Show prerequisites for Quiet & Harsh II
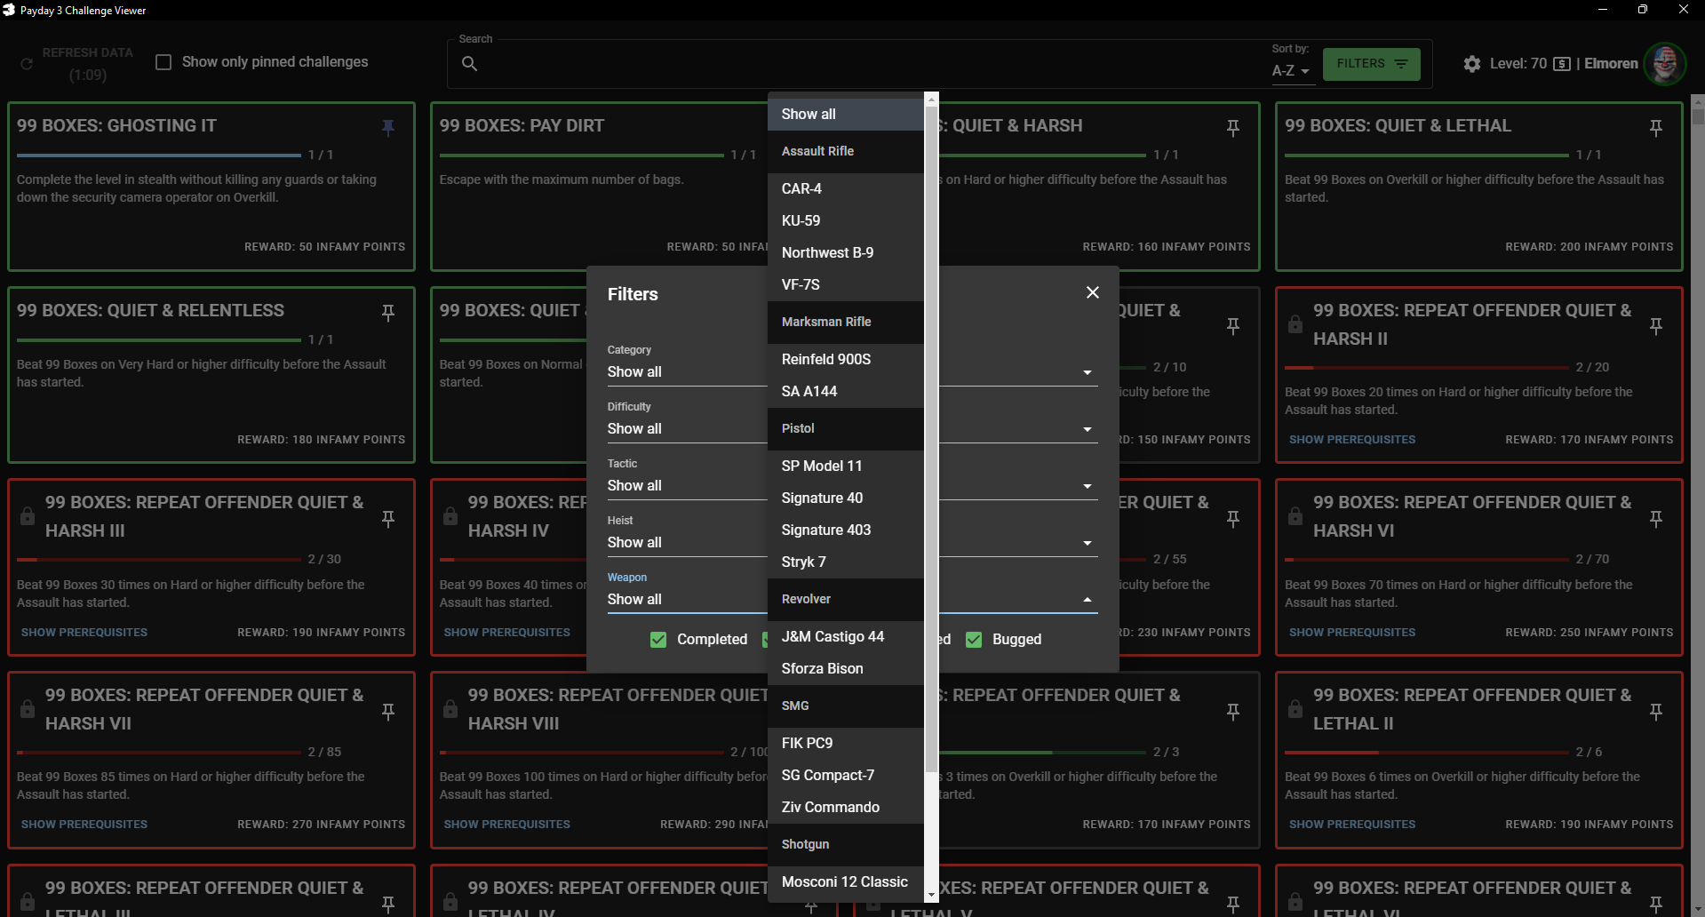Screen dimensions: 1705x917 (1352, 440)
